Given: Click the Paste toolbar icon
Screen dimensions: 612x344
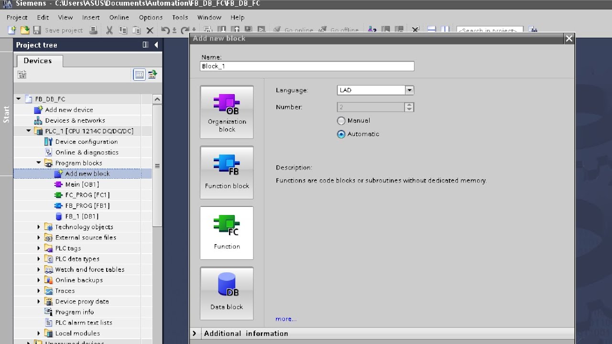Looking at the screenshot, I should click(136, 30).
